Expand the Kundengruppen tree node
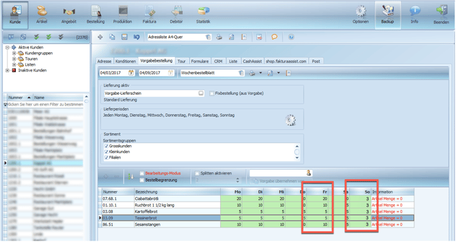The width and height of the screenshot is (456, 242). coord(14,53)
